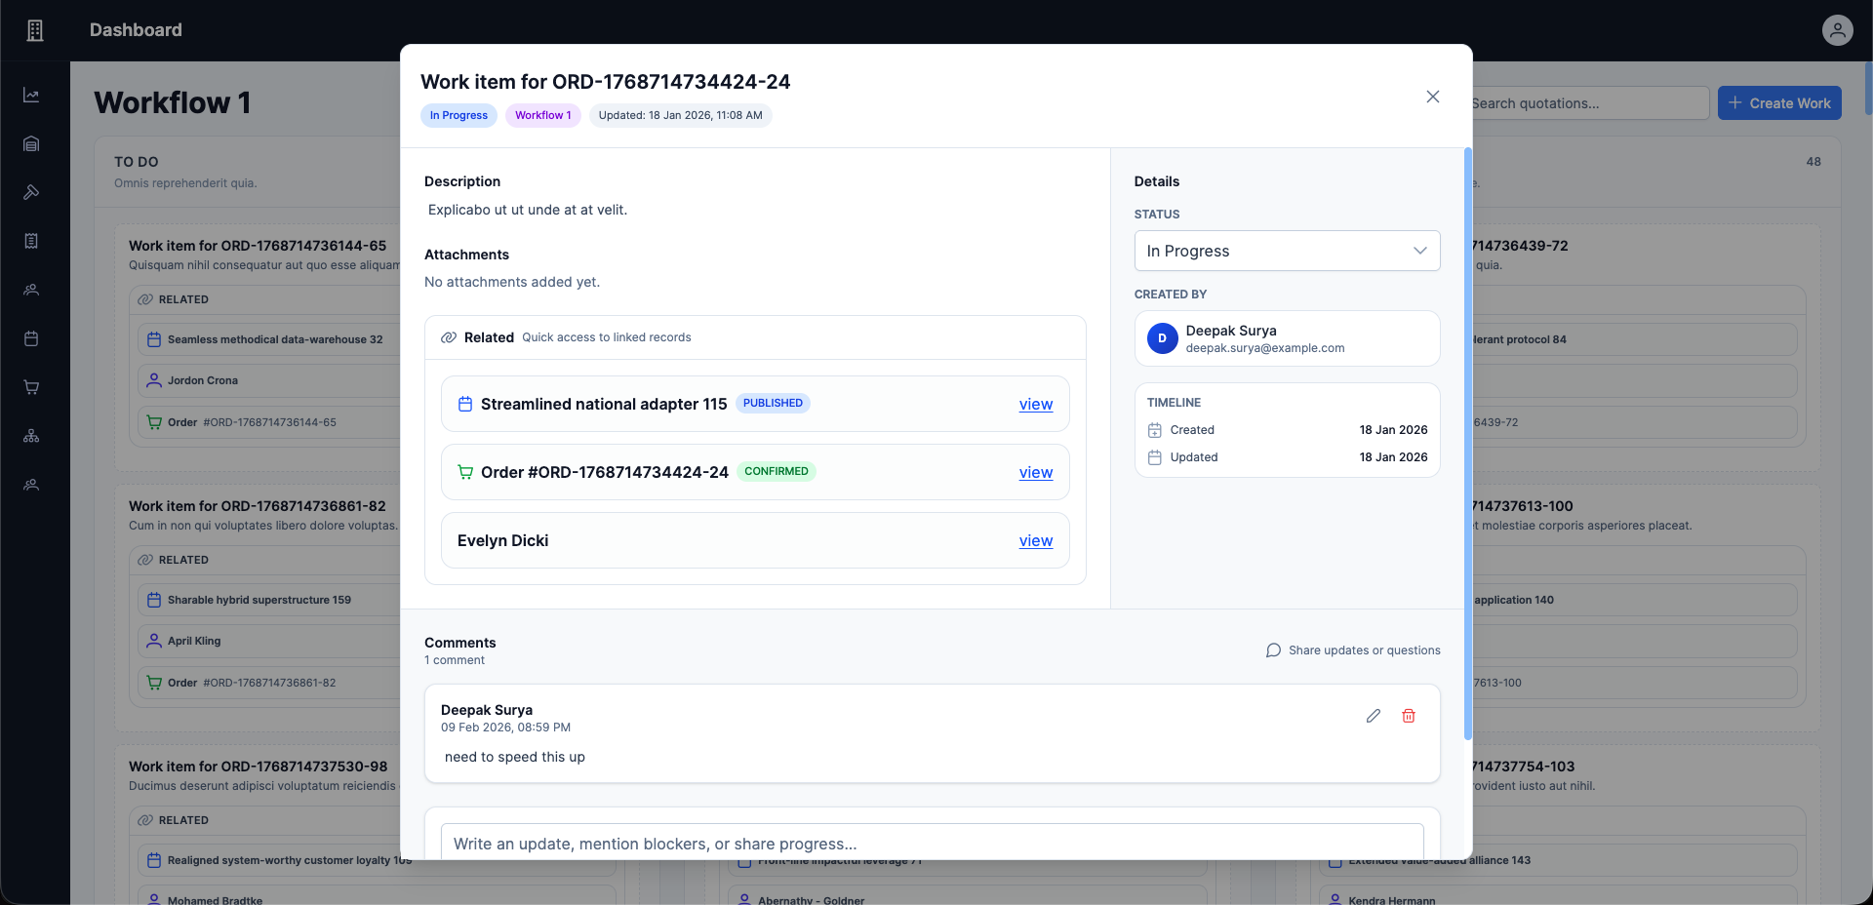
Task: Open the shopping cart sidebar icon
Action: click(x=31, y=387)
